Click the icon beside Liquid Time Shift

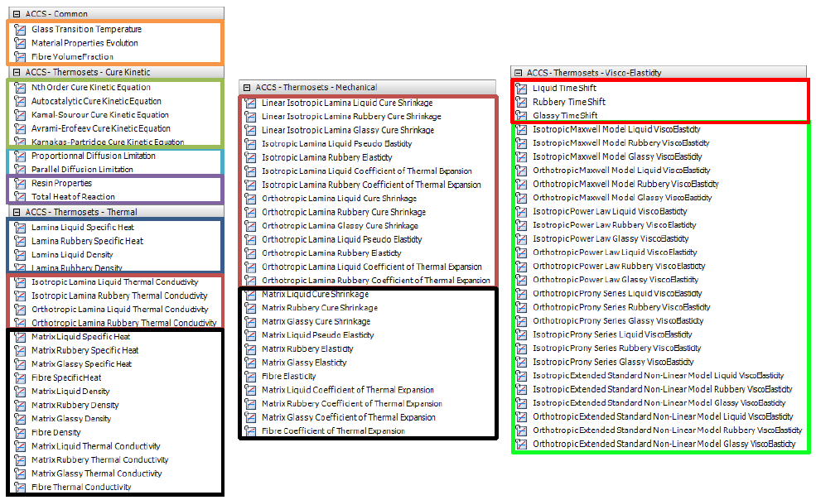pyautogui.click(x=521, y=88)
